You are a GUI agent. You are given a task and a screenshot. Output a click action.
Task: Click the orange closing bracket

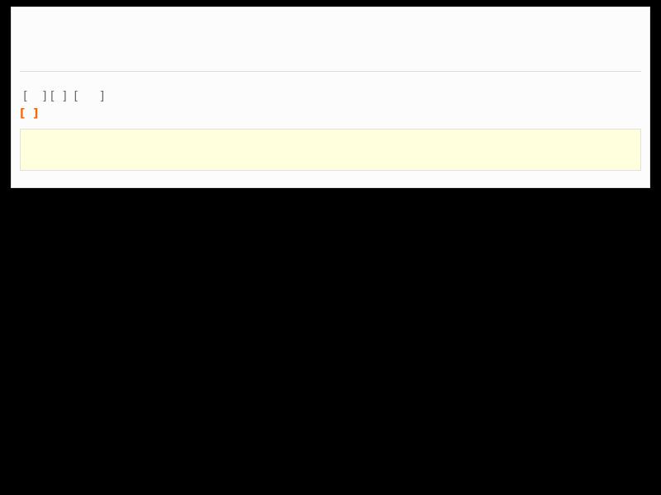pos(36,113)
